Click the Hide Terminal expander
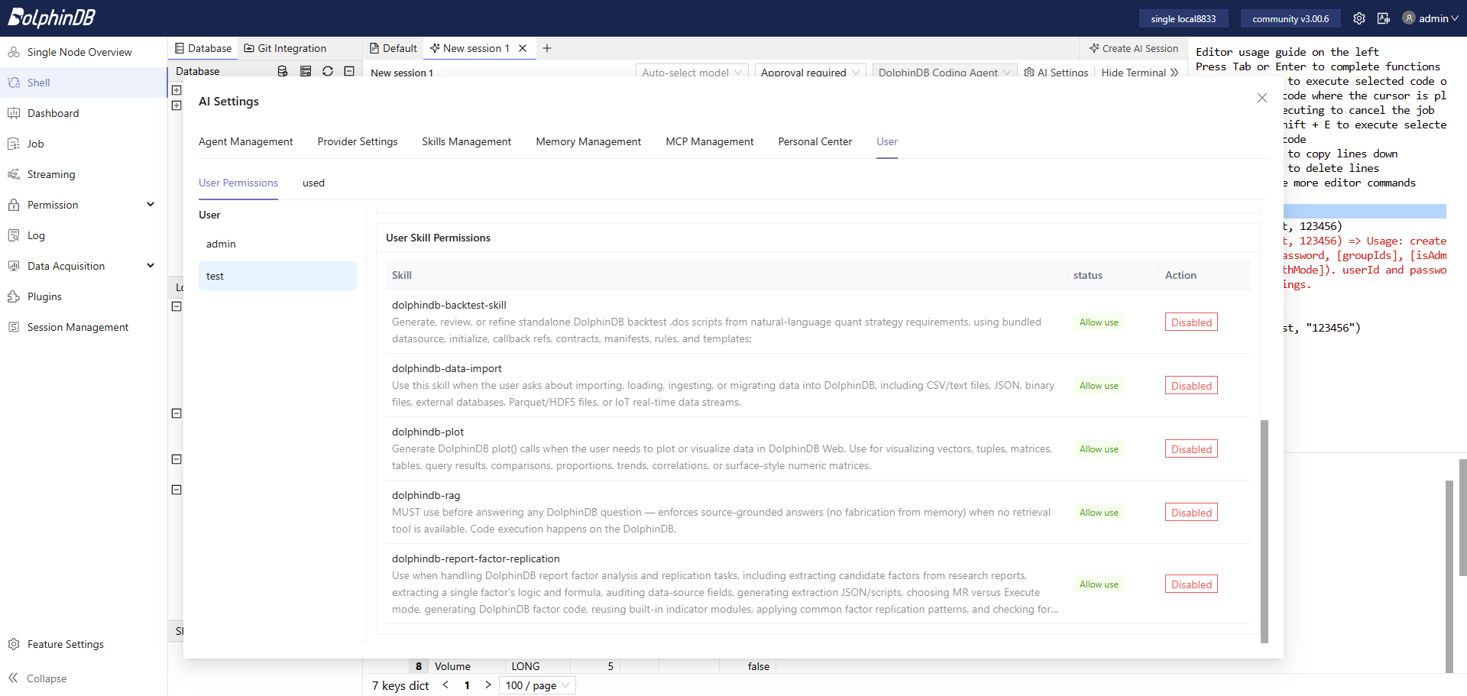 (1140, 72)
